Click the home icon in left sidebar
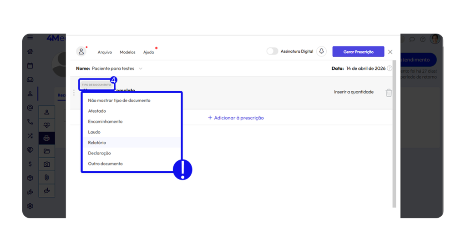The width and height of the screenshot is (466, 249). tap(30, 52)
